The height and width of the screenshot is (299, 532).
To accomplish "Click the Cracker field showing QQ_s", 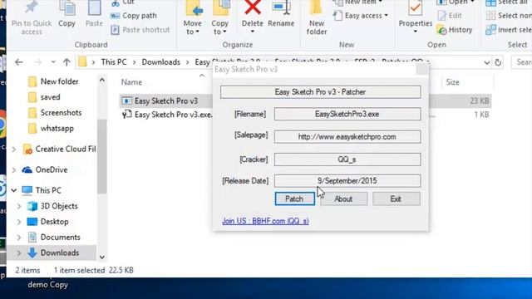I will [347, 159].
